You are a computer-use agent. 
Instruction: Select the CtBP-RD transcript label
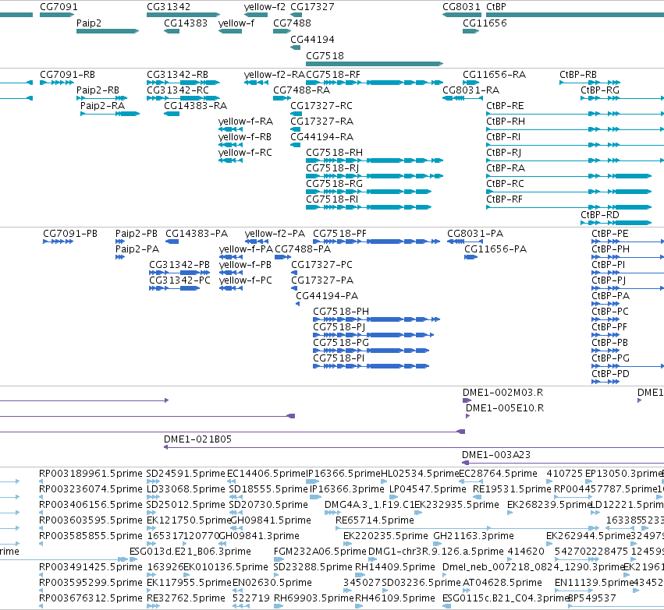point(600,215)
